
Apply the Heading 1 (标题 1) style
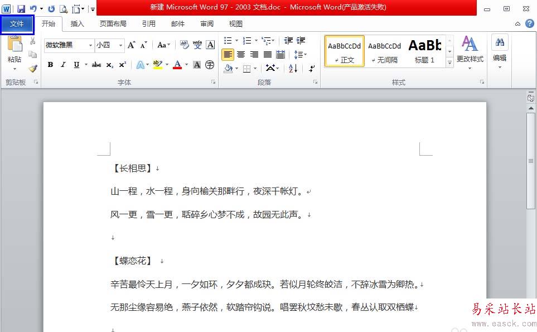click(425, 51)
